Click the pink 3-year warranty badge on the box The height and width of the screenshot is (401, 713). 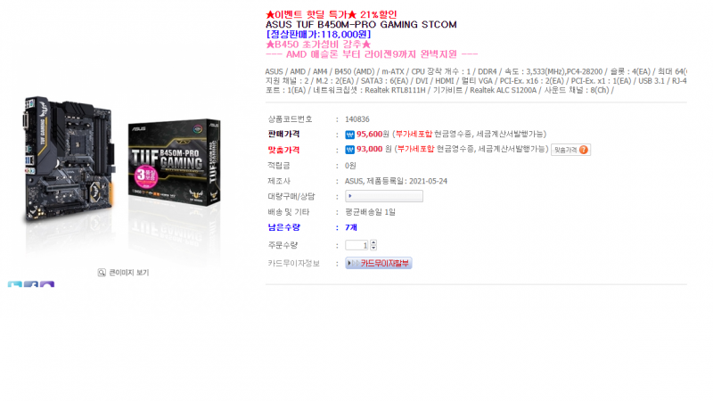[145, 176]
